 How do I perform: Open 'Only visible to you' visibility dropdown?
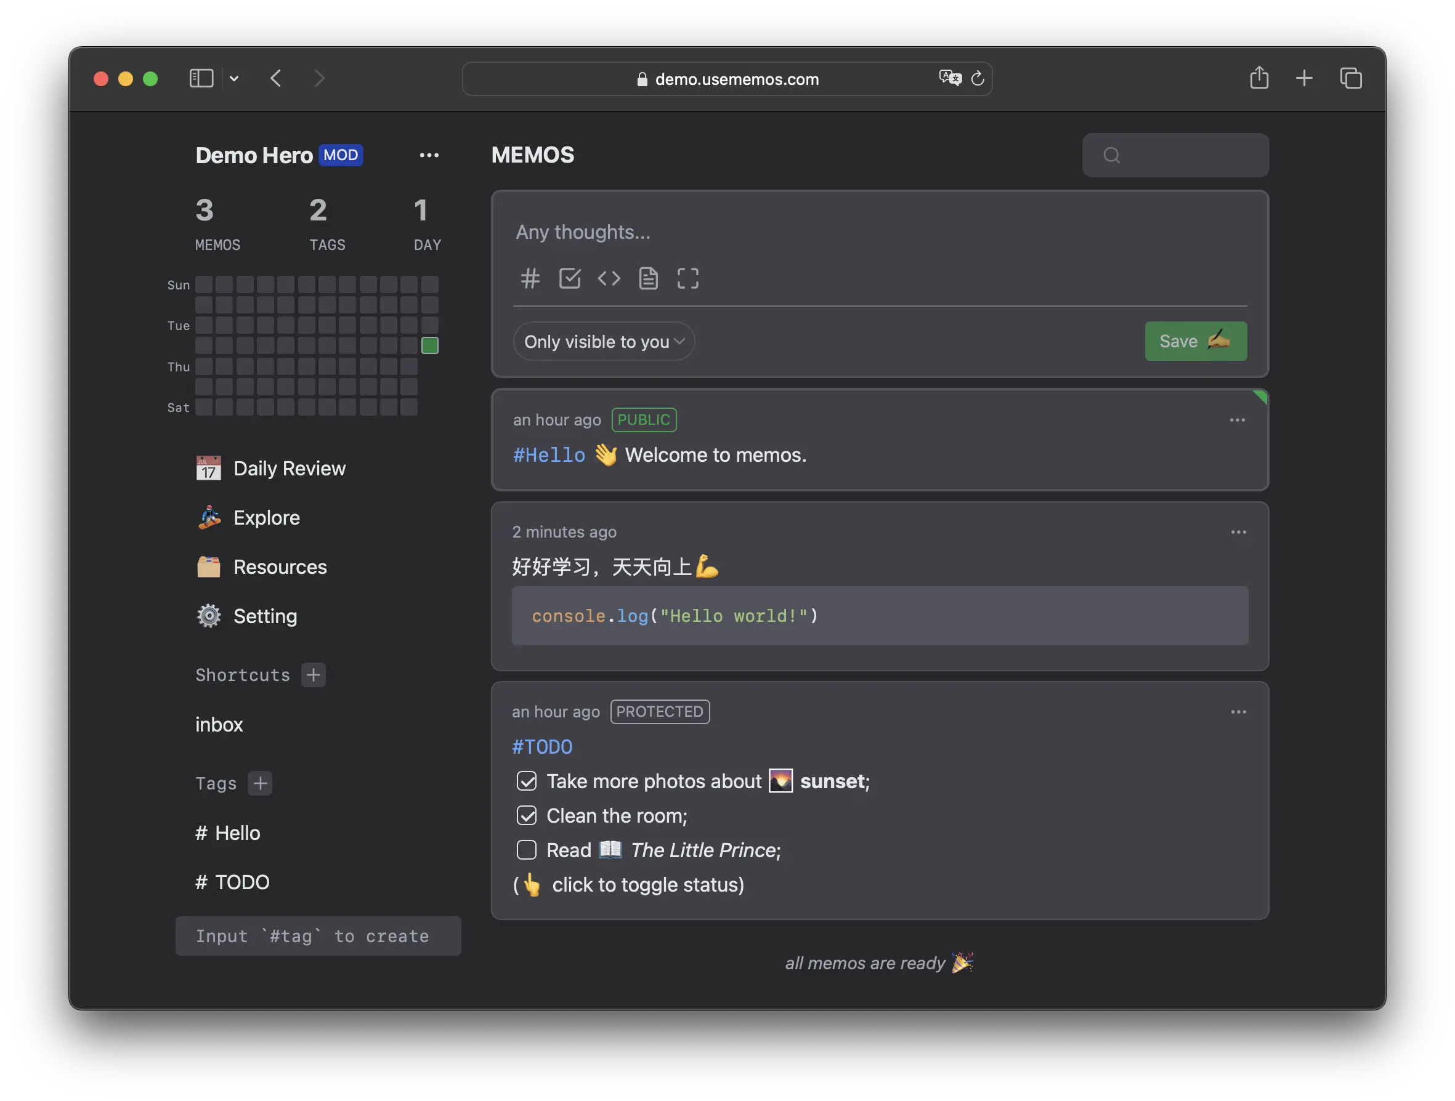[603, 341]
